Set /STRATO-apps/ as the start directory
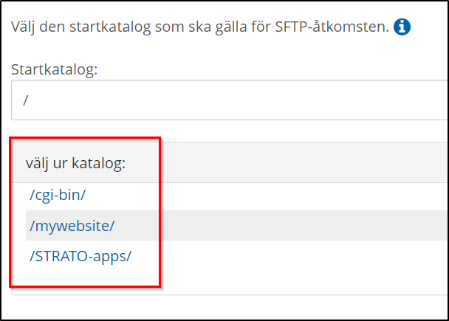This screenshot has width=449, height=321. click(80, 256)
